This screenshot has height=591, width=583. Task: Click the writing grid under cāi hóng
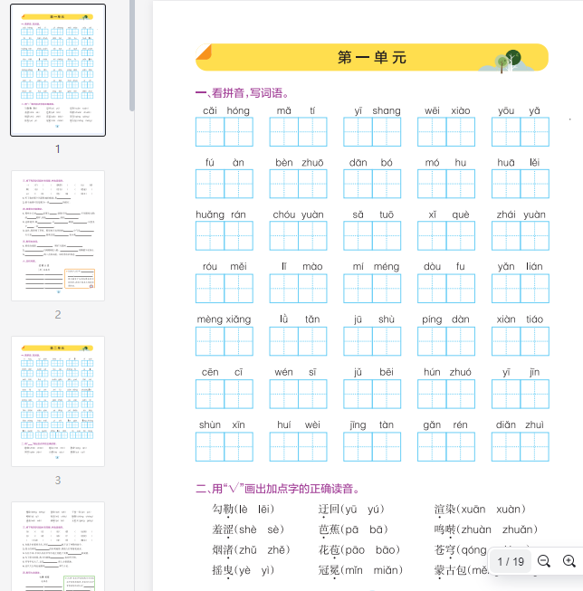click(224, 132)
